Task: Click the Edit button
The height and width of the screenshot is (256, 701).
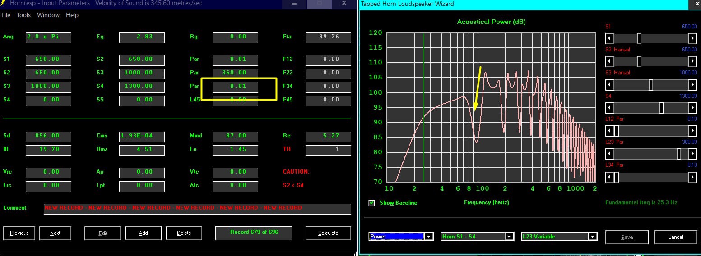Action: pyautogui.click(x=102, y=233)
